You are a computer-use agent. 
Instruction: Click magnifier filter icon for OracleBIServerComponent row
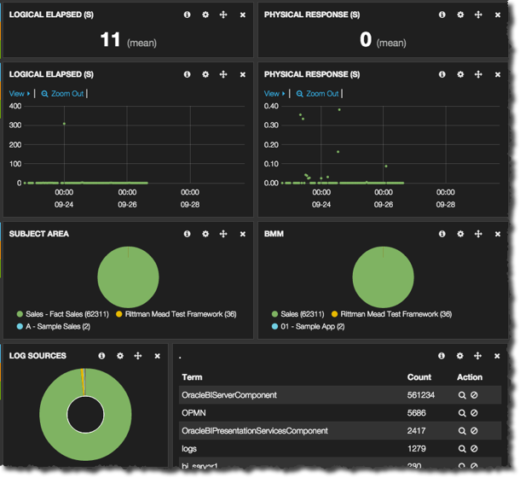(x=463, y=395)
